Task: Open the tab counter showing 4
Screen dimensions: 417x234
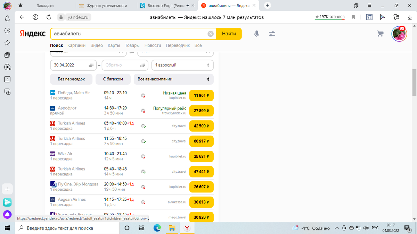Action: tap(7, 79)
